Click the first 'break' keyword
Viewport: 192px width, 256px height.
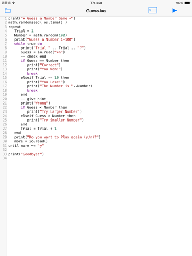(x=33, y=74)
